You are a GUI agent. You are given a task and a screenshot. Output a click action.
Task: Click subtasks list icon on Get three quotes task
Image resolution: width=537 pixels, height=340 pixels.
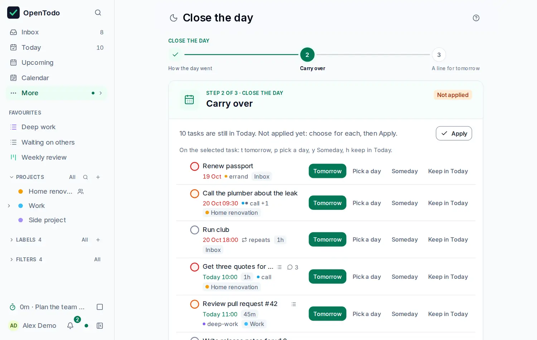(279, 267)
